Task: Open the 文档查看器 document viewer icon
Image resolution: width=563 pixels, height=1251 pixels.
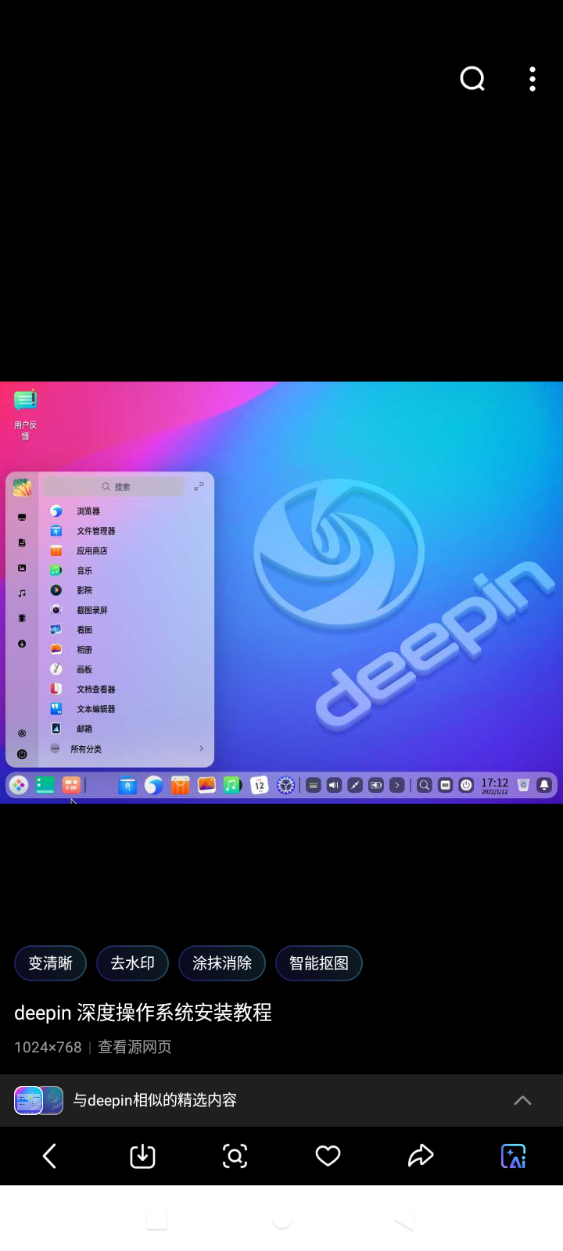Action: [56, 689]
